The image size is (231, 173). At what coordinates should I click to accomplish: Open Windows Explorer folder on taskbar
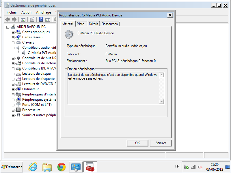pos(47,167)
